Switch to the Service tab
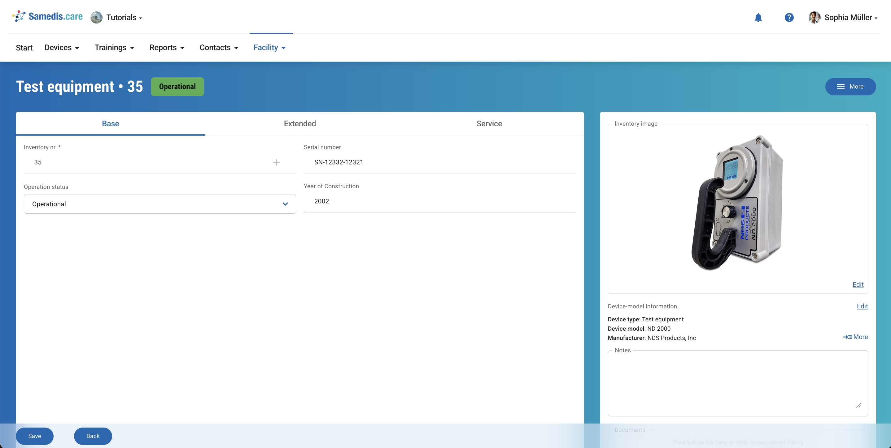The height and width of the screenshot is (448, 891). (x=489, y=124)
